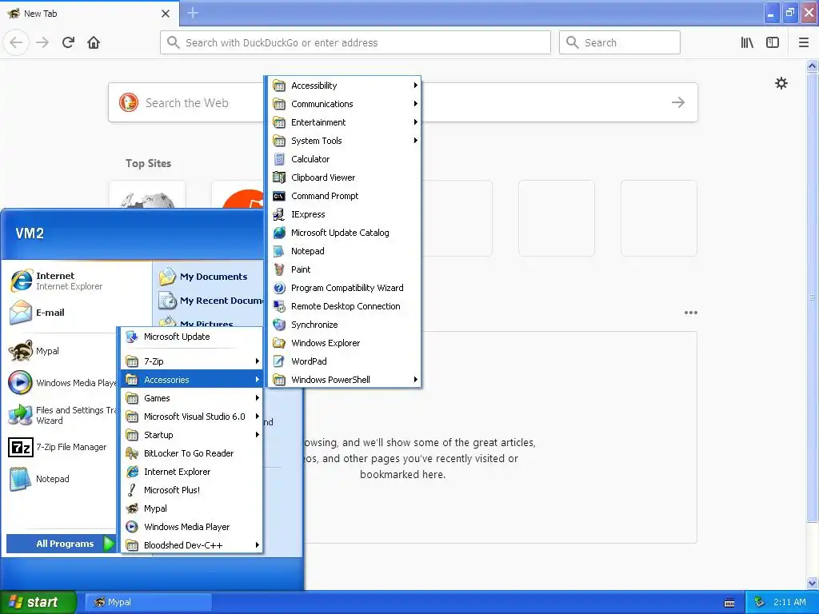Open Files and Settings Transfer Wizard
819x614 pixels.
click(60, 415)
